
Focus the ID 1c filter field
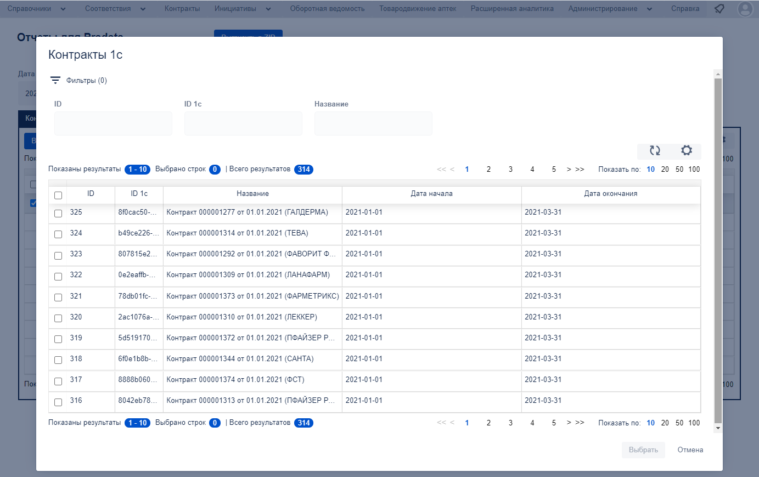(243, 124)
